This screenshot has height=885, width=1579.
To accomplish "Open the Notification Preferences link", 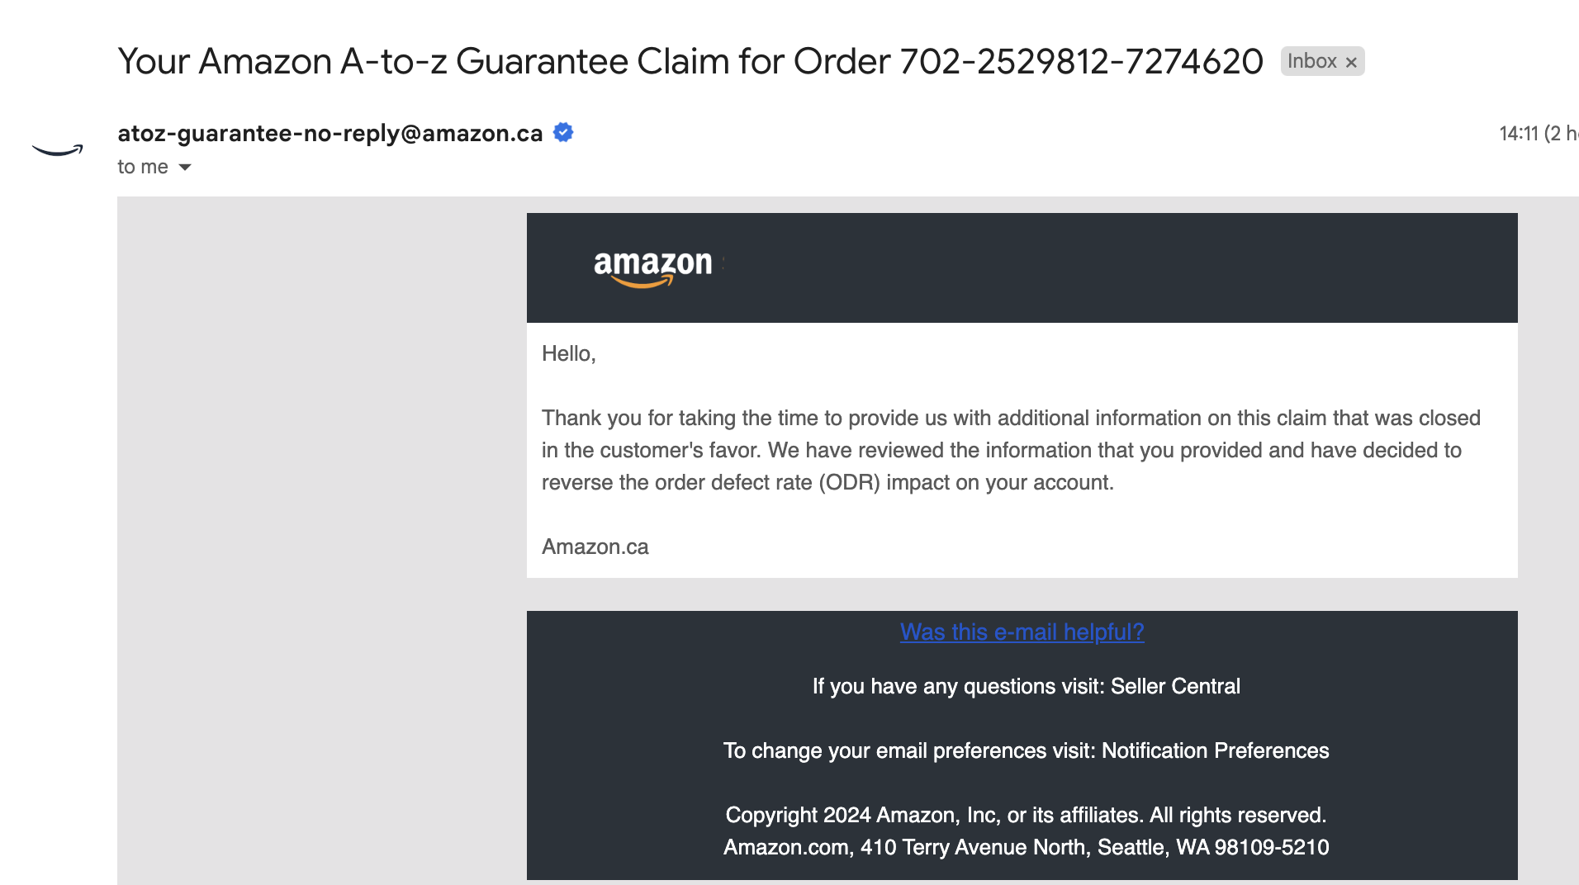I will click(1215, 750).
